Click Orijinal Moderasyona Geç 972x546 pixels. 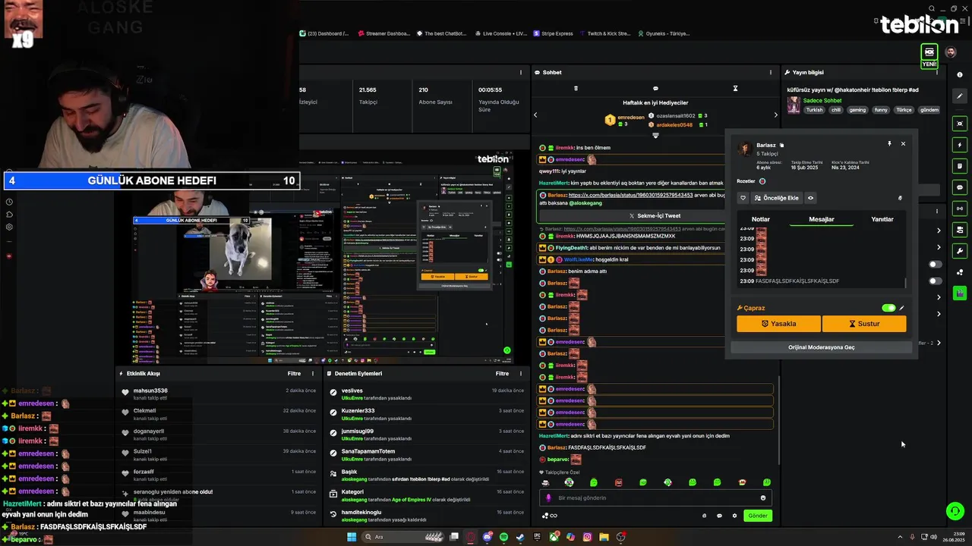pyautogui.click(x=821, y=347)
